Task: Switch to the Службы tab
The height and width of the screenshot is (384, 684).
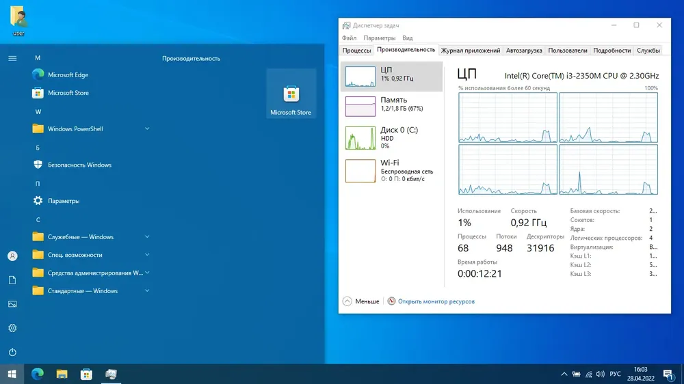Action: click(648, 51)
